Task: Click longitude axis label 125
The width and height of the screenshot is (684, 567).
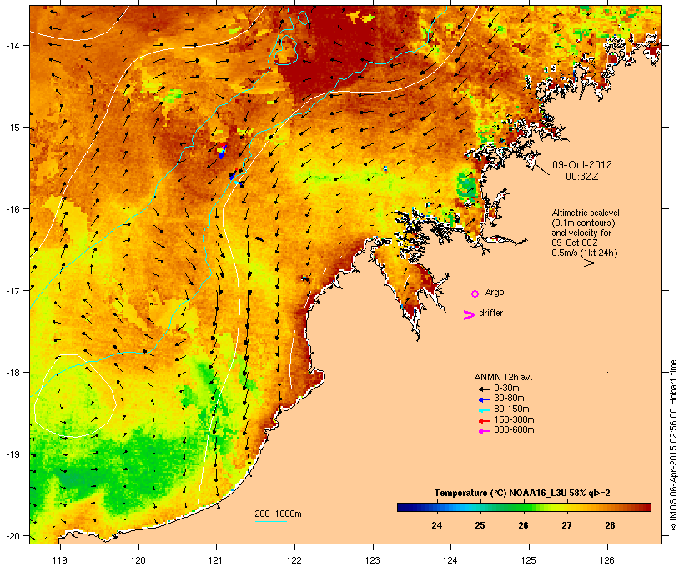Action: 529,560
